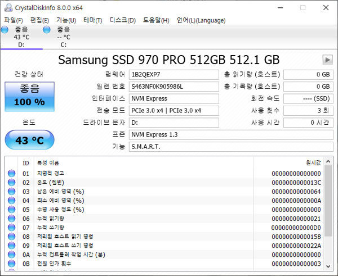Click total host reads value 0 GB

tap(308, 75)
